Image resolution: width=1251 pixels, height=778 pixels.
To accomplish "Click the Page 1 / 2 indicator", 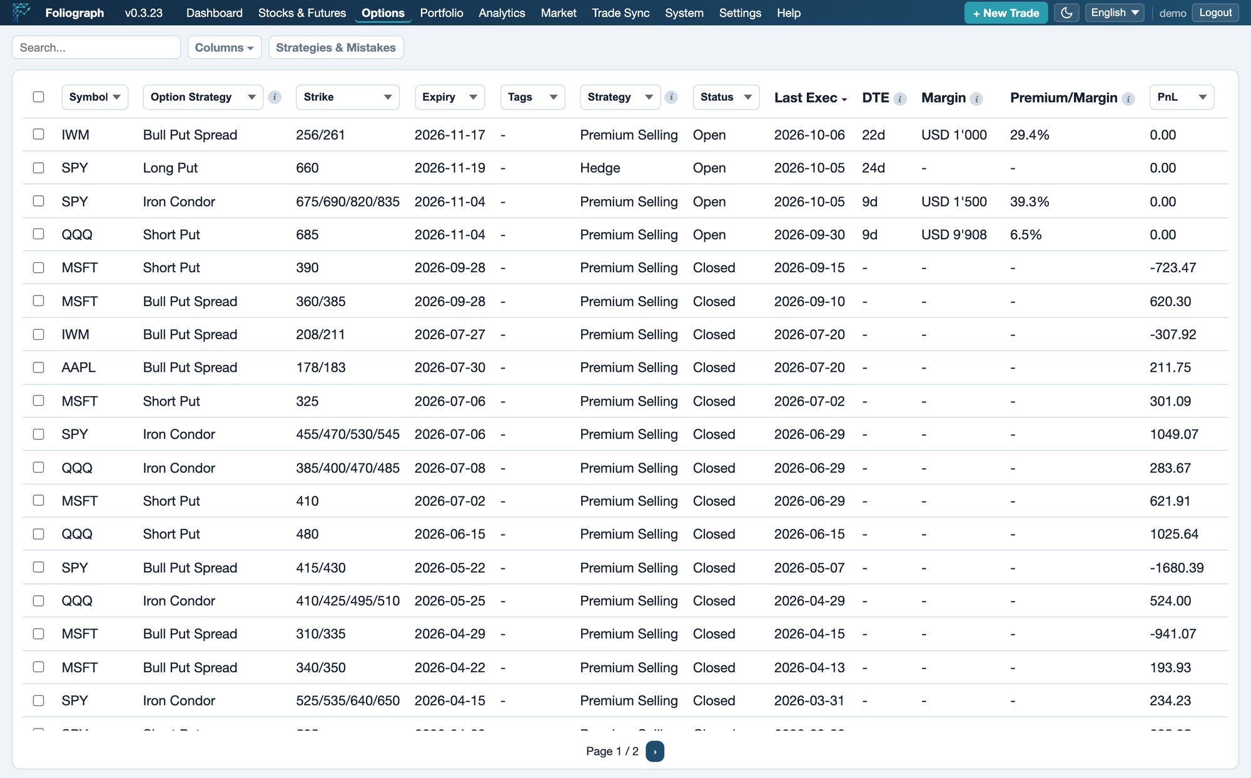I will 612,751.
